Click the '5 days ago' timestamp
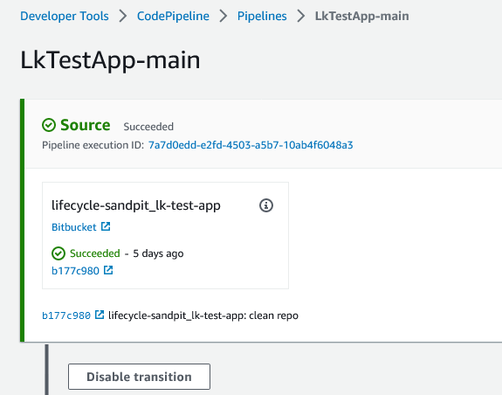The width and height of the screenshot is (502, 395). click(x=158, y=253)
